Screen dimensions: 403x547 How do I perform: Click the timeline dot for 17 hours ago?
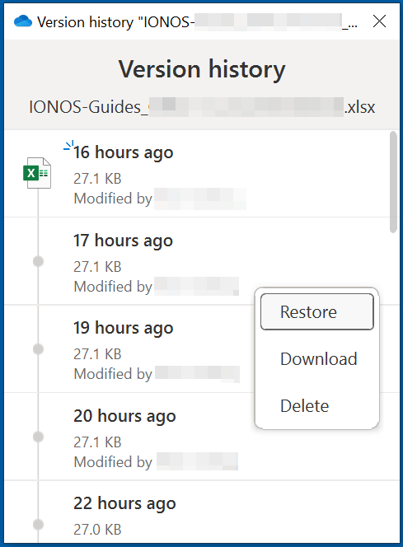coord(38,261)
